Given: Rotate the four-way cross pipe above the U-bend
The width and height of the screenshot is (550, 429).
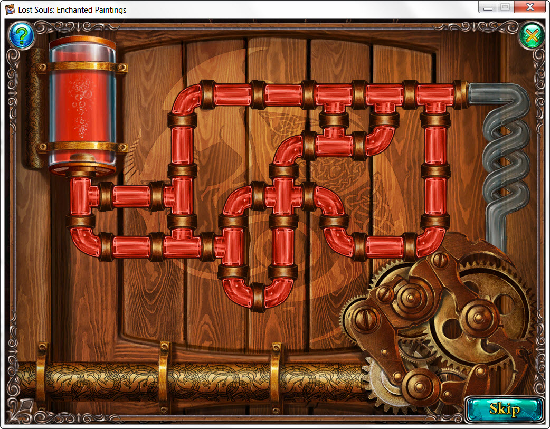Looking at the screenshot, I should click(283, 196).
